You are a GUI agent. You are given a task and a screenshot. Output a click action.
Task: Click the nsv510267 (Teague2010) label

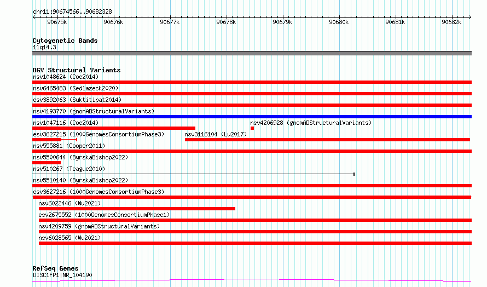(69, 169)
